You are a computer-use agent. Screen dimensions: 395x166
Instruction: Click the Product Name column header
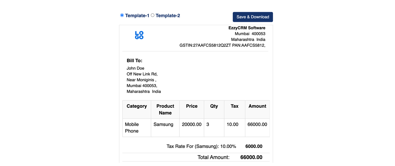(x=165, y=109)
